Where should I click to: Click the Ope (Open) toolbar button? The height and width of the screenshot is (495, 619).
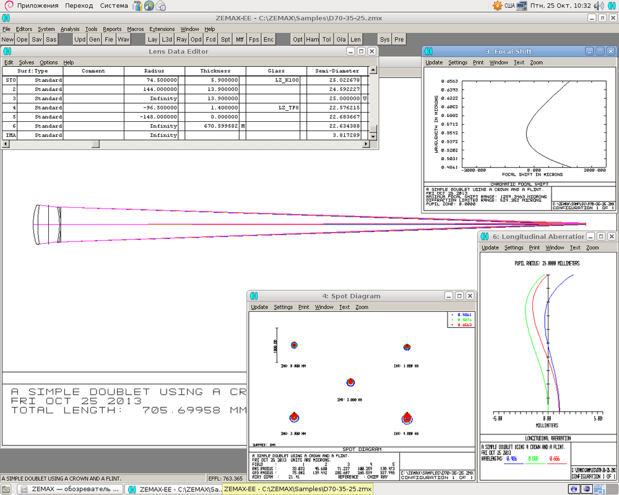click(22, 39)
